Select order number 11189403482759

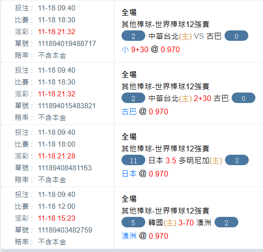65,230
